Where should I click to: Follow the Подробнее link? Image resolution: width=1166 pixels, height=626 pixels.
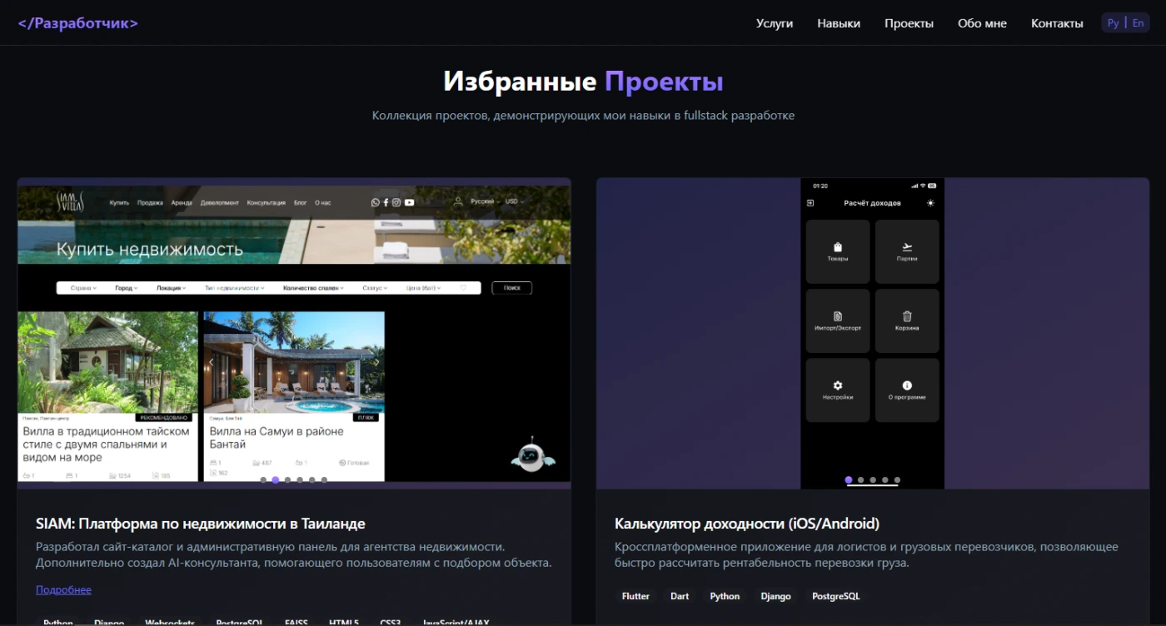(63, 590)
